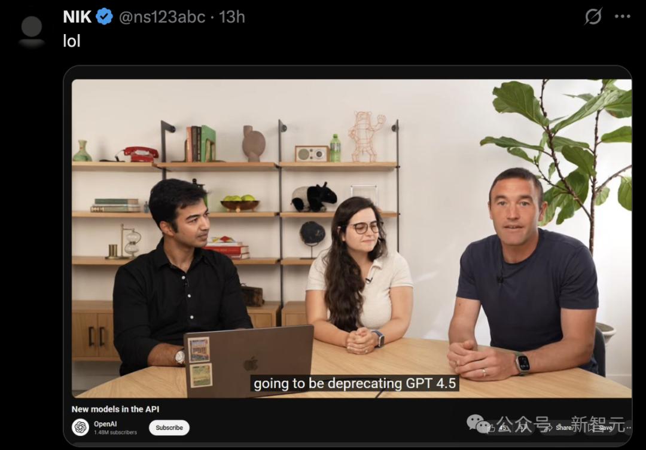Click the WeChat watermark icon
Image resolution: width=646 pixels, height=450 pixels.
[x=478, y=424]
